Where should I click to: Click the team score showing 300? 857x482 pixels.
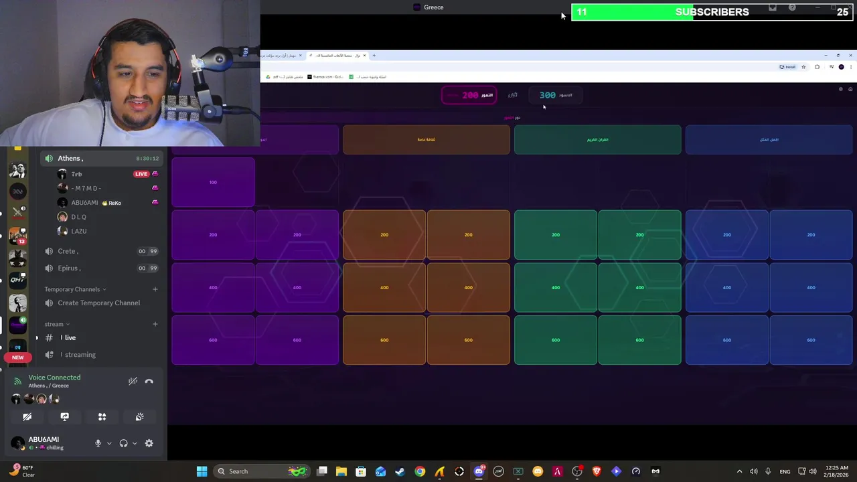[x=556, y=95]
